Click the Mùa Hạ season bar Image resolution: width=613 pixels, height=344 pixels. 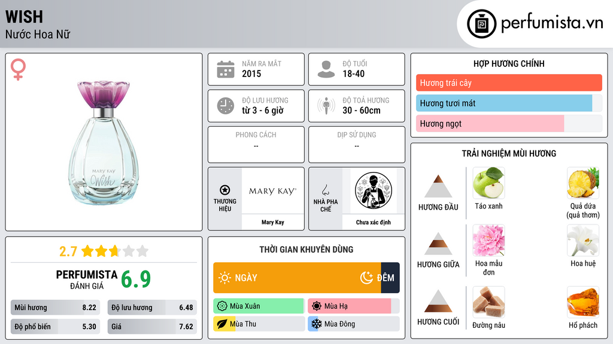click(353, 306)
